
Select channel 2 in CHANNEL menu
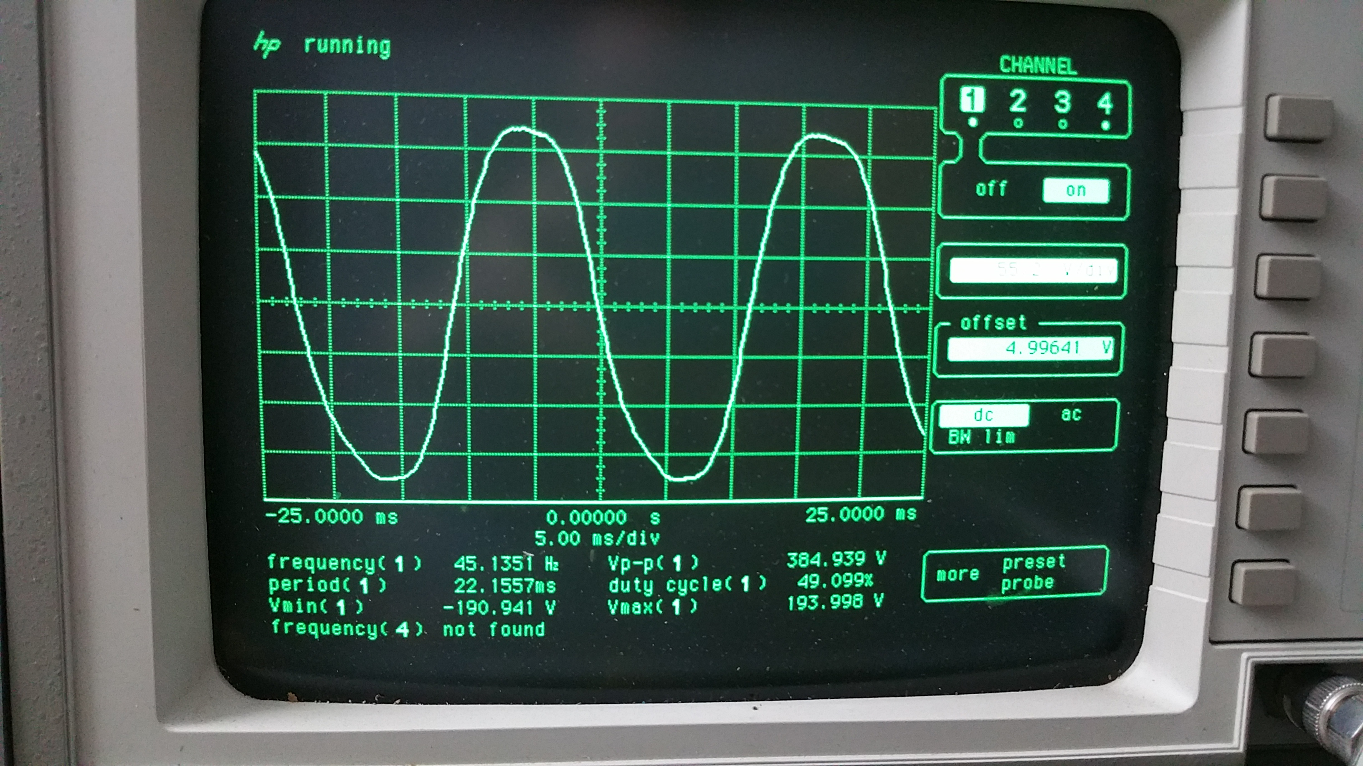(x=1018, y=101)
